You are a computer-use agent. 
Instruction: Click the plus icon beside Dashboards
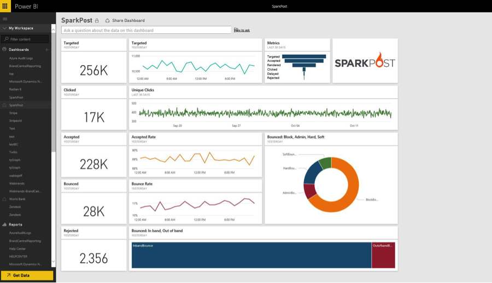[x=47, y=50]
